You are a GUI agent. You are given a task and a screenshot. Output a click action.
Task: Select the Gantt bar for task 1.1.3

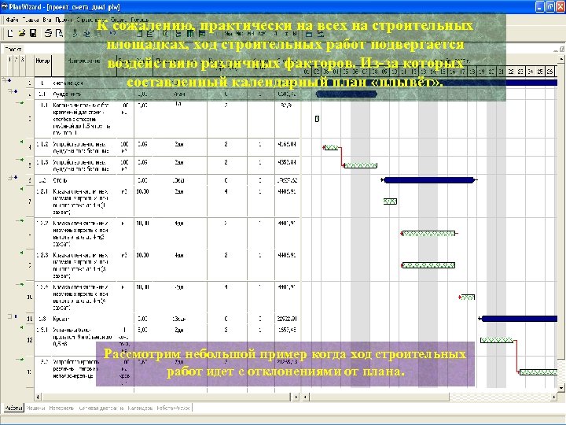(x=361, y=165)
